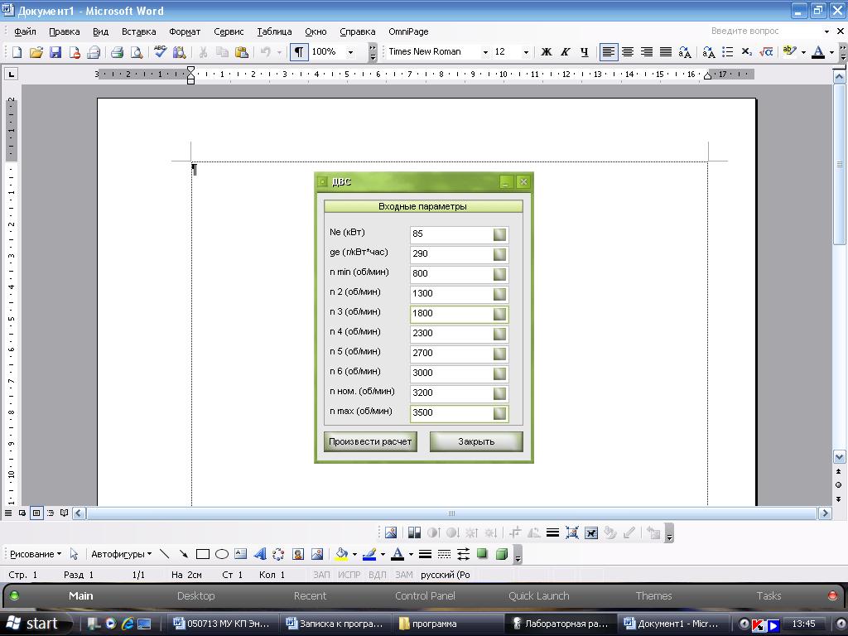The image size is (848, 636).
Task: Justify text alignment
Action: pos(666,52)
